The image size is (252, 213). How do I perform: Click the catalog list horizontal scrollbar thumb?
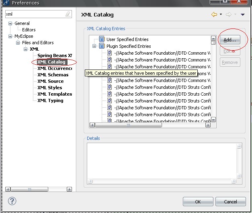pyautogui.click(x=128, y=125)
